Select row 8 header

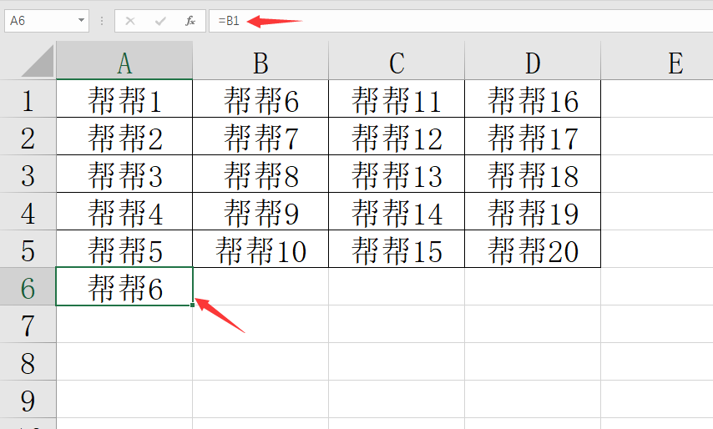28,361
